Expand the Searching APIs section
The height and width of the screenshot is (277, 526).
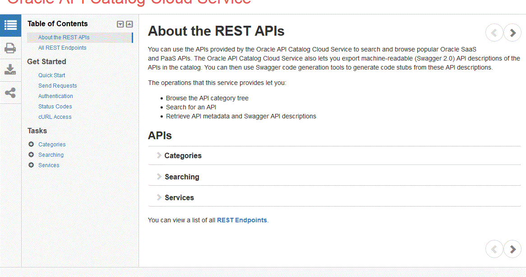pyautogui.click(x=181, y=177)
